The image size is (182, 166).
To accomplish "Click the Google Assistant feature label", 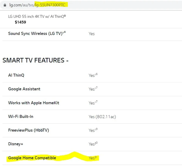I will tap(24, 89).
